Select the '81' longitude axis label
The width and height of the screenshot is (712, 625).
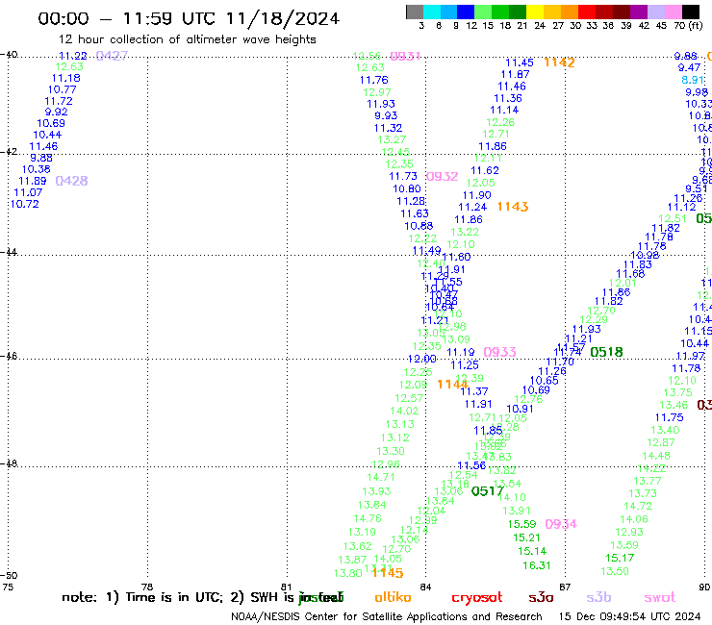[x=286, y=587]
